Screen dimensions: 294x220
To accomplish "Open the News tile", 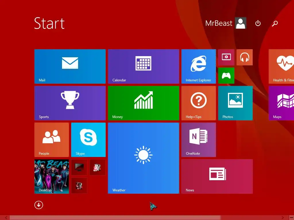I will (x=217, y=176).
